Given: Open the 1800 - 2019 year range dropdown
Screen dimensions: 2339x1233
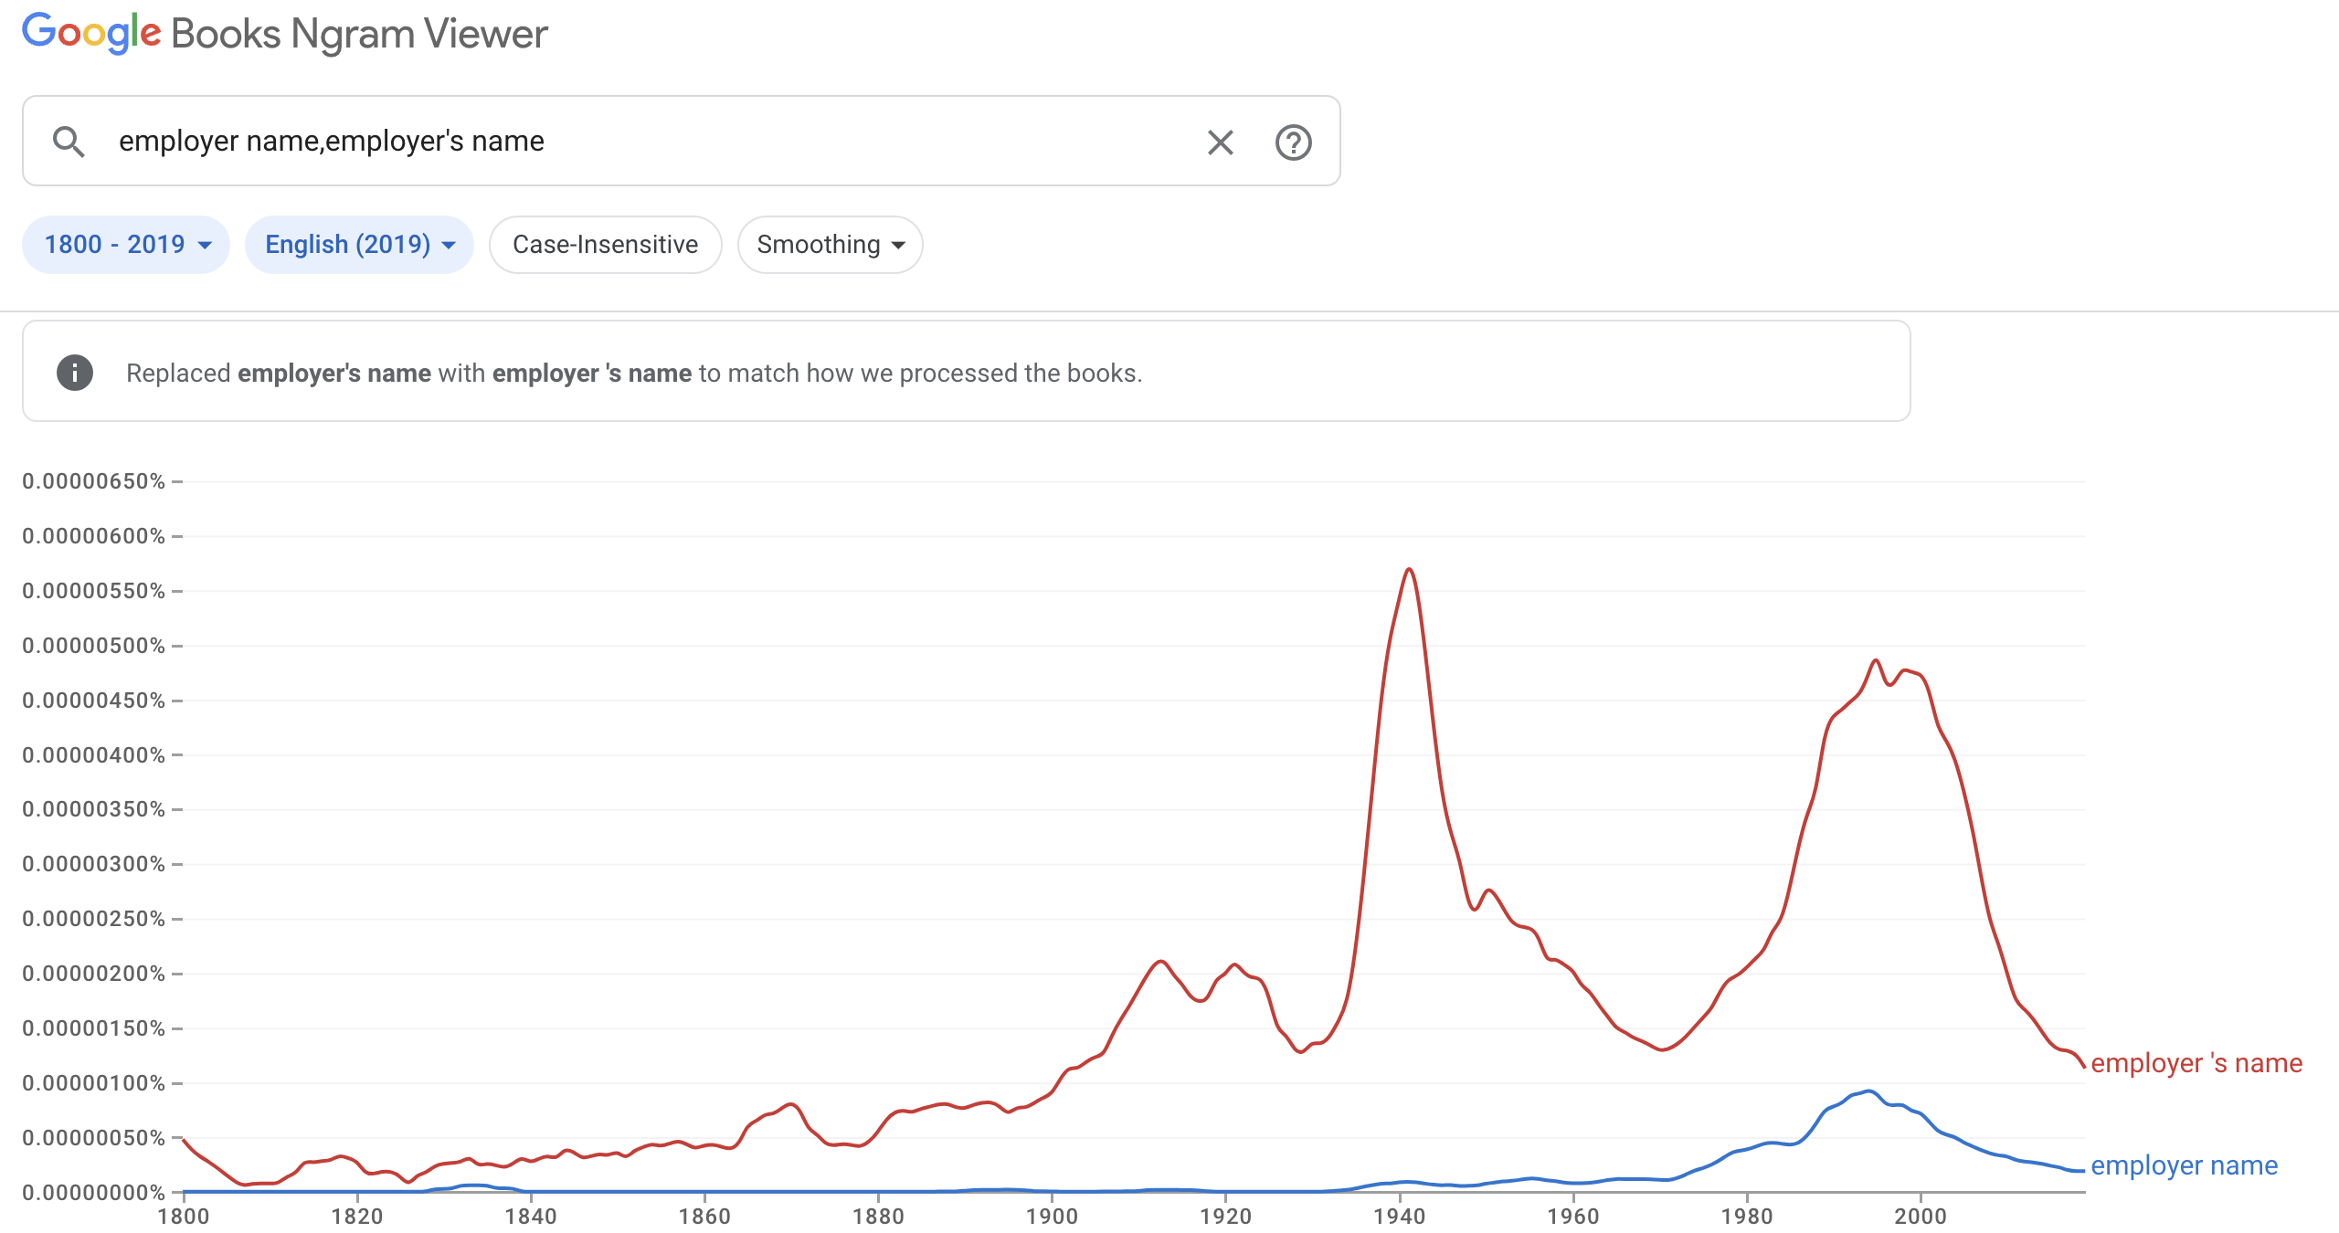Looking at the screenshot, I should [x=126, y=245].
